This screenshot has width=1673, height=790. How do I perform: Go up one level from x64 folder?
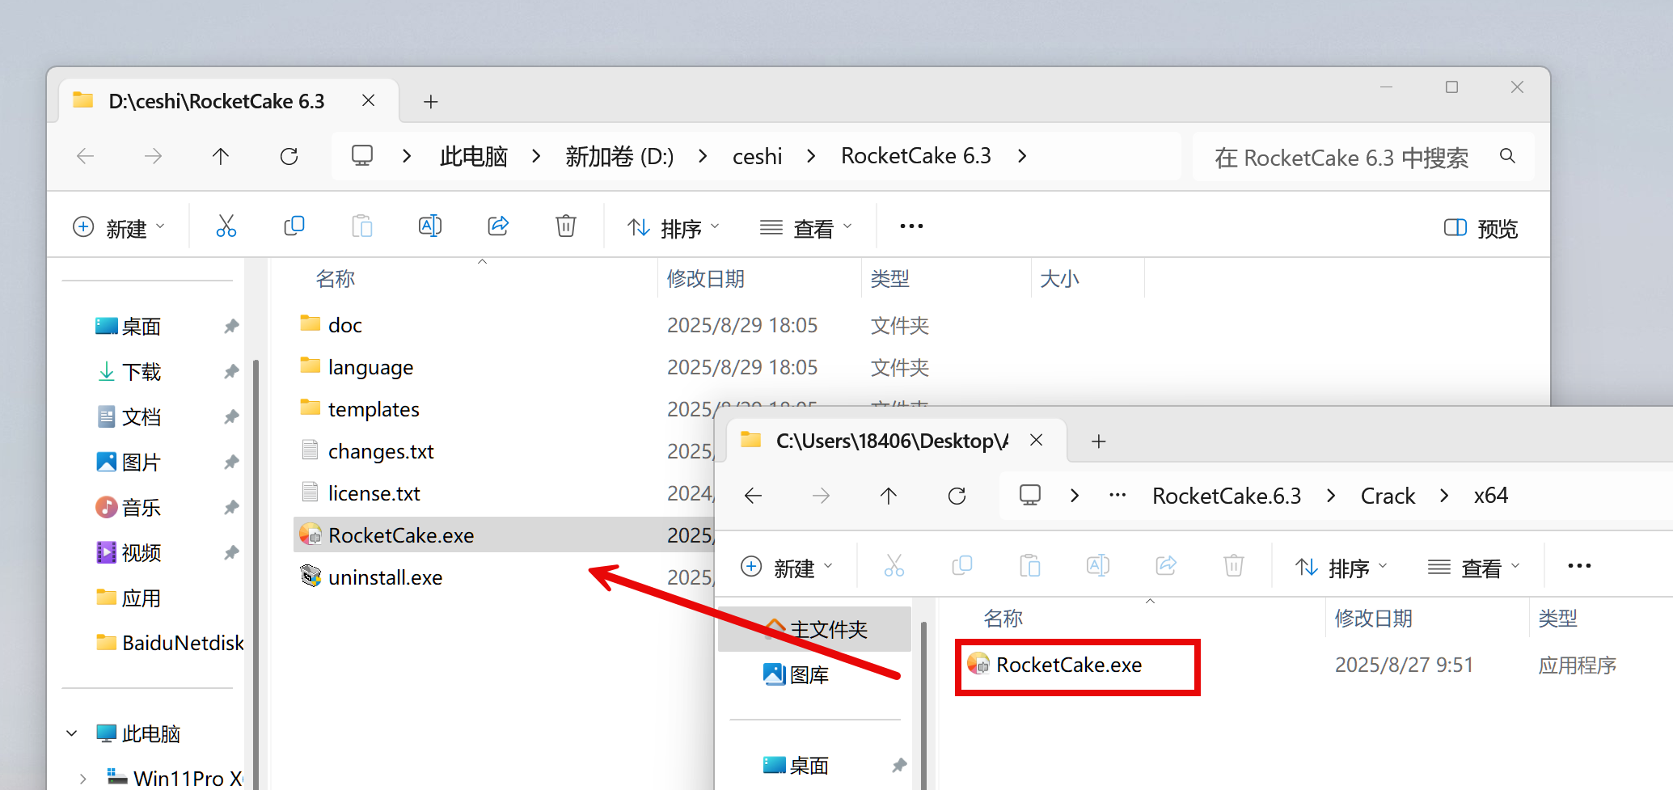pyautogui.click(x=889, y=496)
